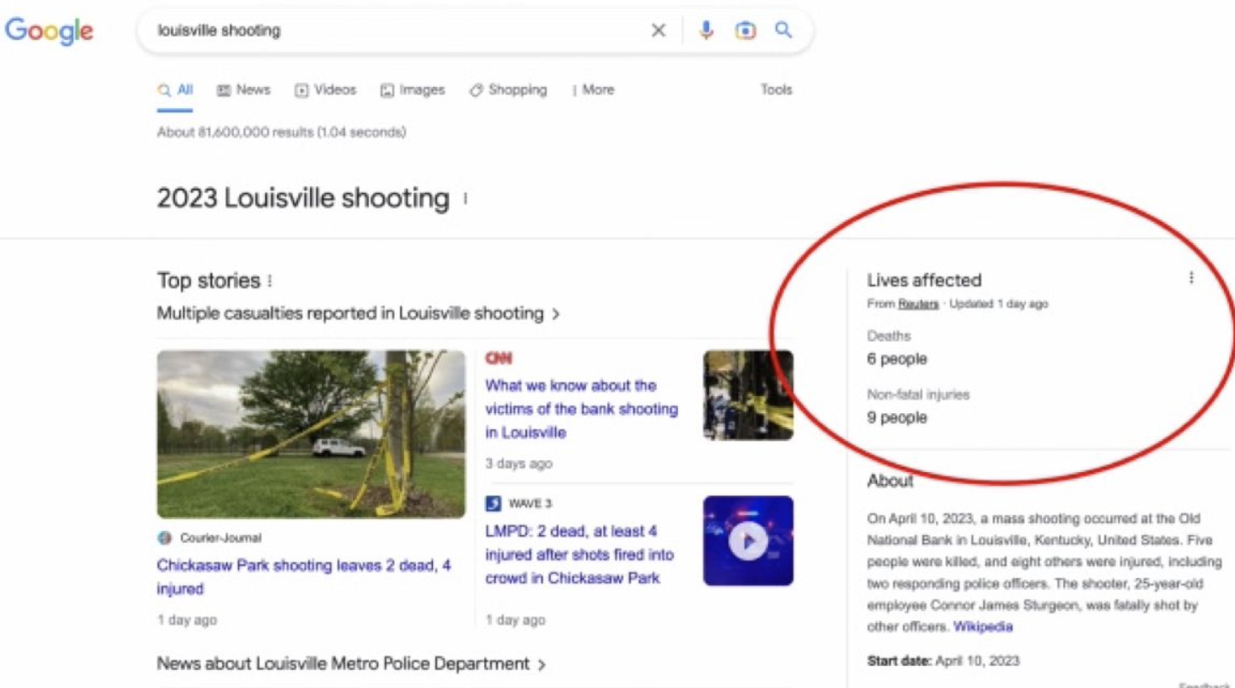Clear the search box with the X icon

click(x=658, y=31)
